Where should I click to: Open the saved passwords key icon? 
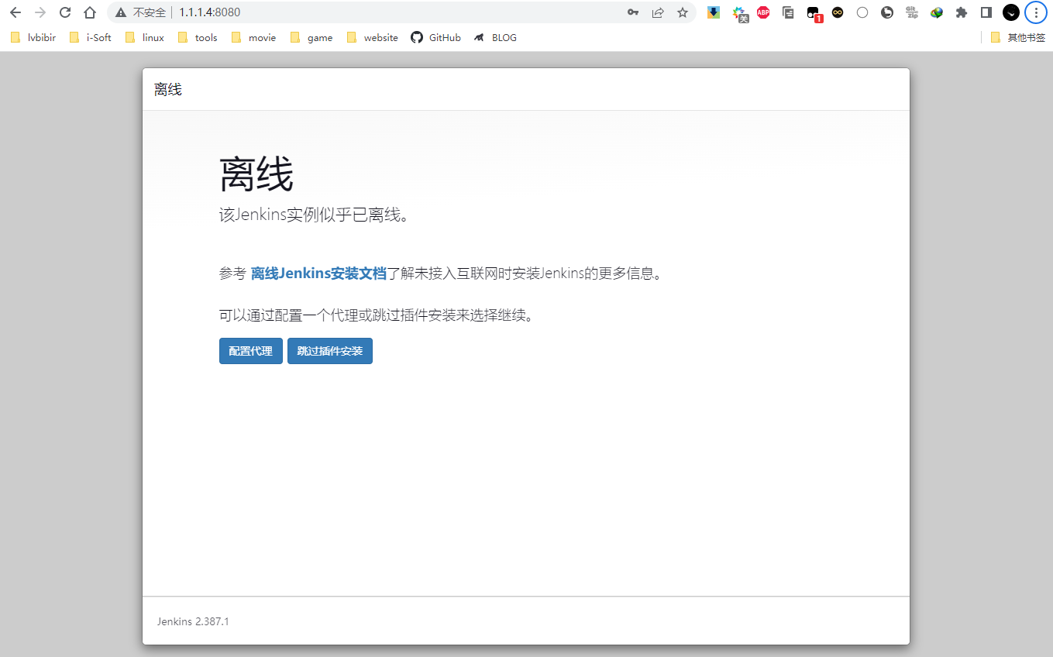pos(633,12)
